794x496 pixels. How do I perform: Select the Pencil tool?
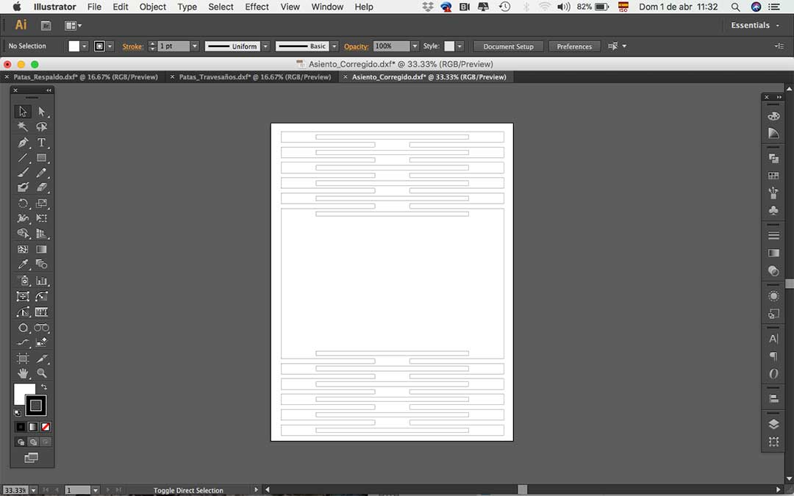(41, 173)
